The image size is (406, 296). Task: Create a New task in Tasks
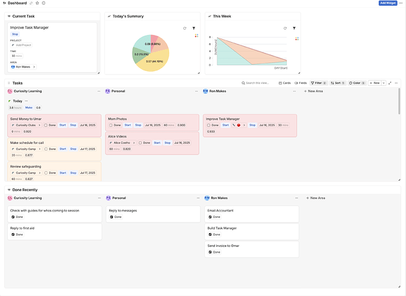click(375, 83)
